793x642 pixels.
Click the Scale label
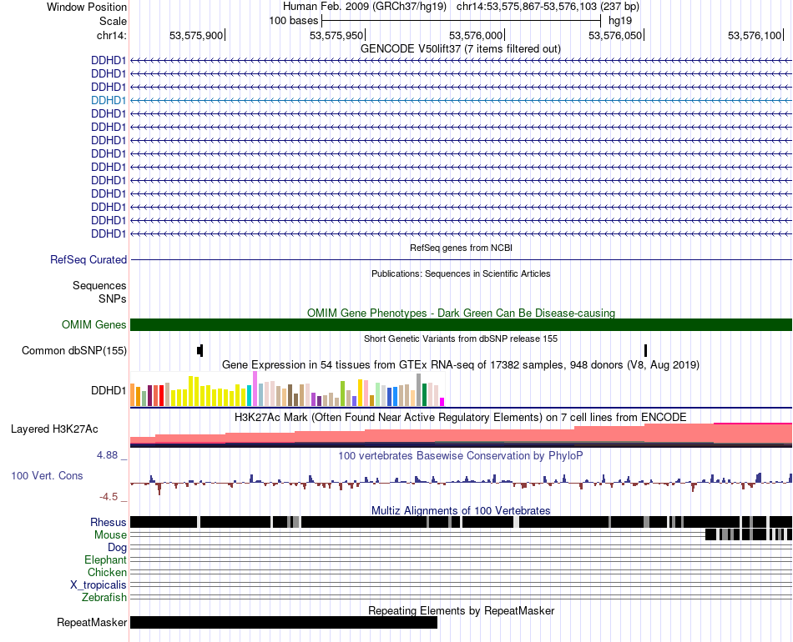coord(113,21)
